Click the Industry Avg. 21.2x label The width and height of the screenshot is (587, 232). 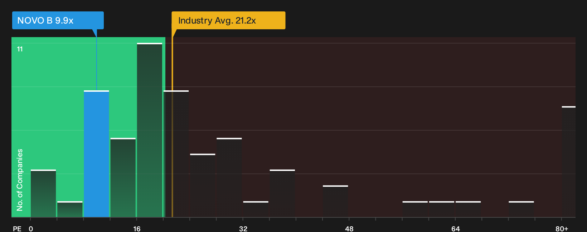pyautogui.click(x=228, y=20)
